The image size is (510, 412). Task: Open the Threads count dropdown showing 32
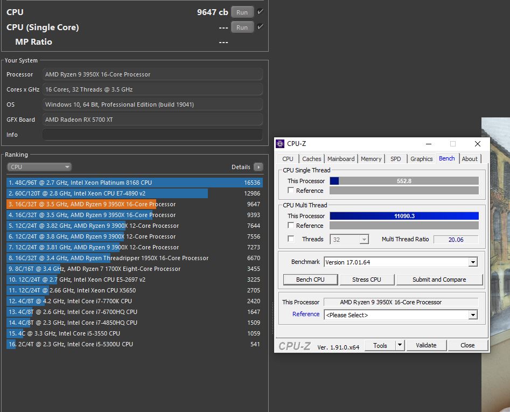[364, 240]
